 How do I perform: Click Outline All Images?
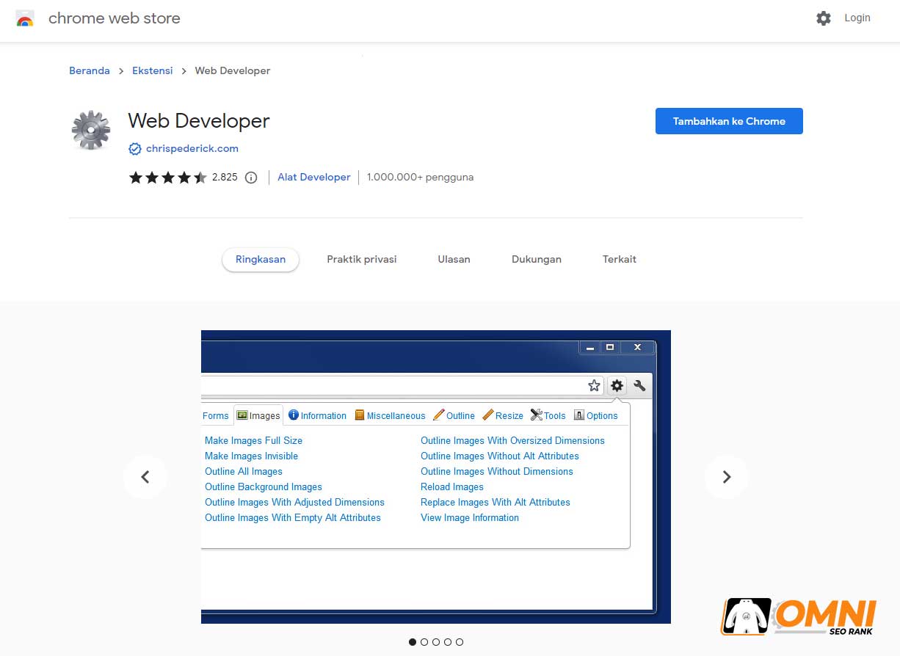tap(244, 471)
